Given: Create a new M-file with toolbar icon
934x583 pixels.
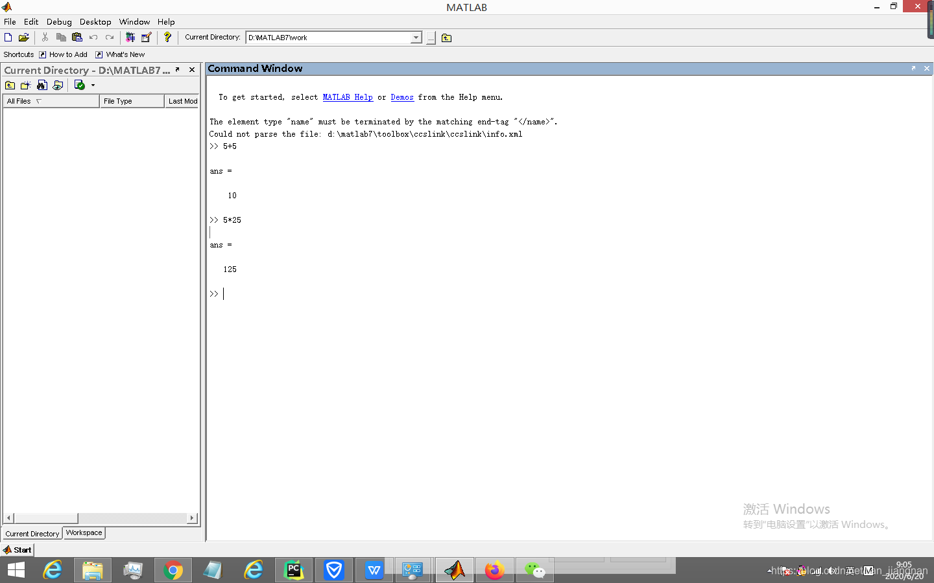Looking at the screenshot, I should pos(8,38).
